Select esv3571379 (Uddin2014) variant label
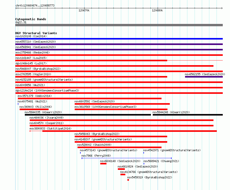The image size is (230, 190). point(35,96)
